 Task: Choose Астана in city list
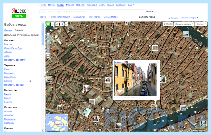pos(8,111)
